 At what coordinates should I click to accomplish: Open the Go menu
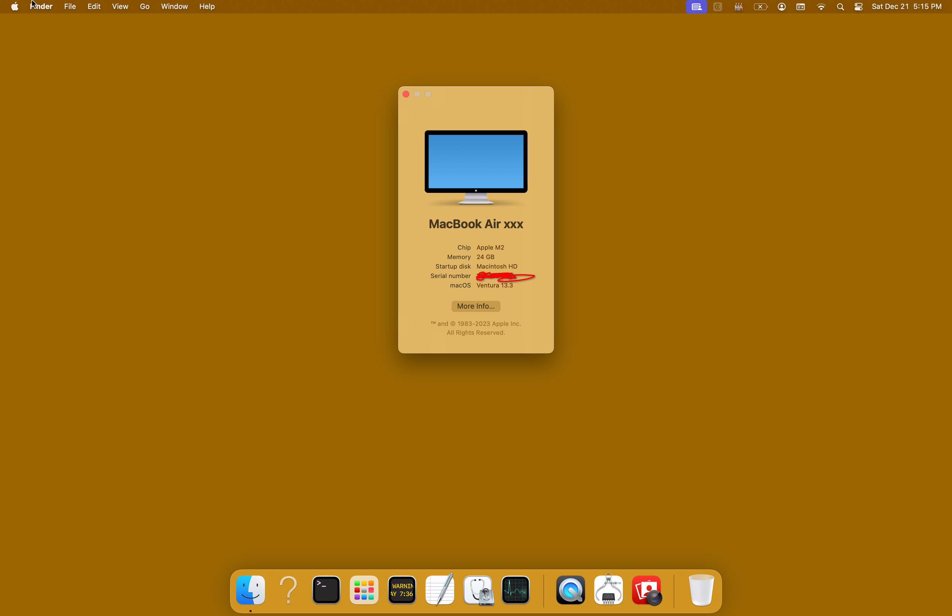(145, 6)
